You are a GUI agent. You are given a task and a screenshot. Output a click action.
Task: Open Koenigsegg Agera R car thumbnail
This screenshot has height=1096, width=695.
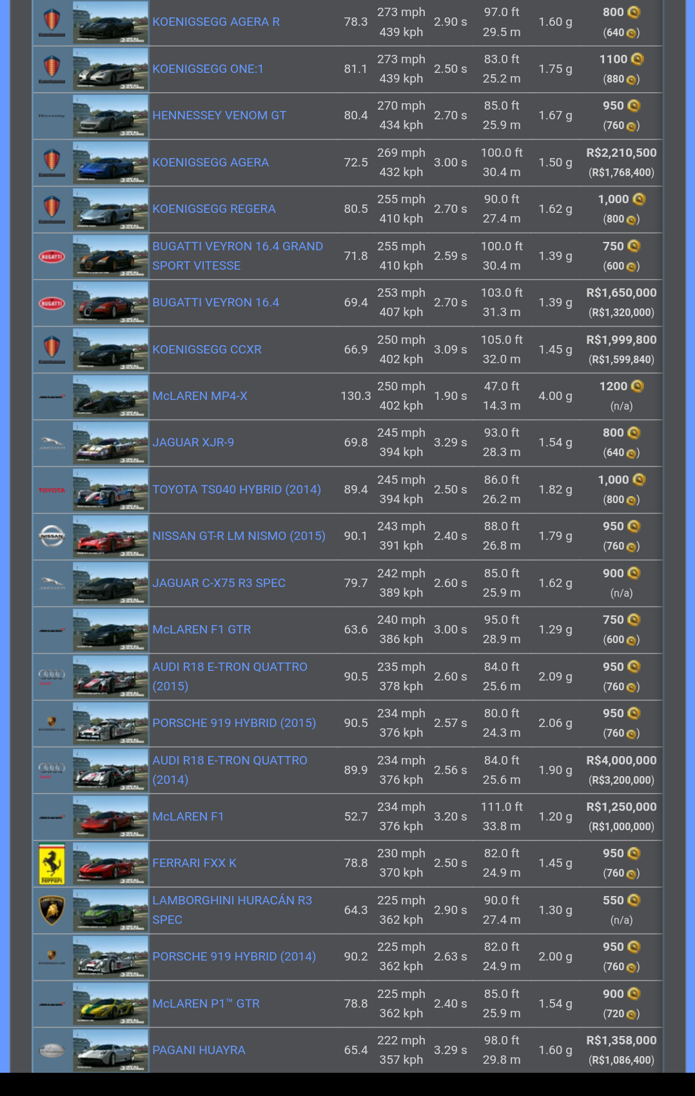coord(110,23)
